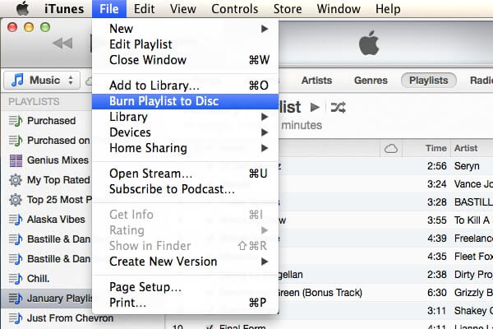Select the Genius Mixes playlist icon
This screenshot has width=493, height=329.
point(15,160)
